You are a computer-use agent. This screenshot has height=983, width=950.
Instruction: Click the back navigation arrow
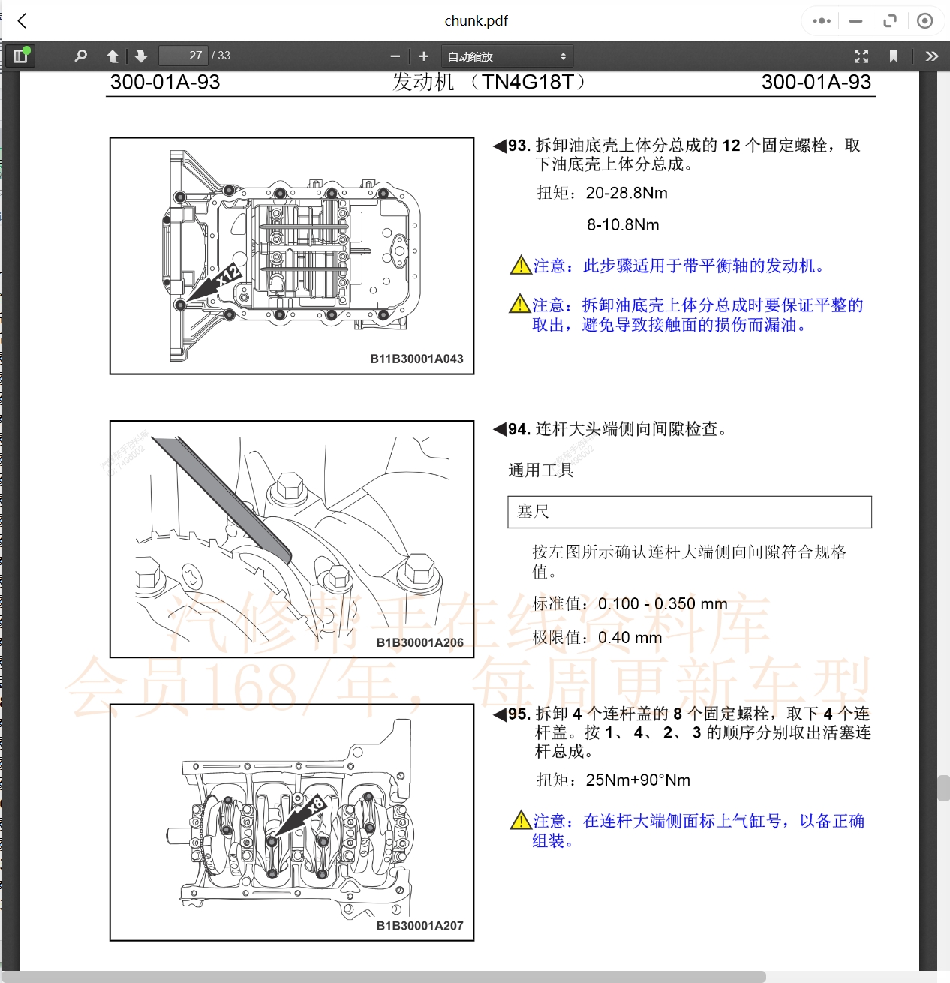click(22, 20)
